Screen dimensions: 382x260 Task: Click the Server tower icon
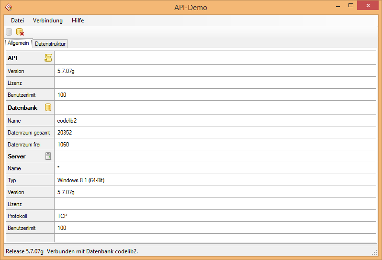(48, 156)
